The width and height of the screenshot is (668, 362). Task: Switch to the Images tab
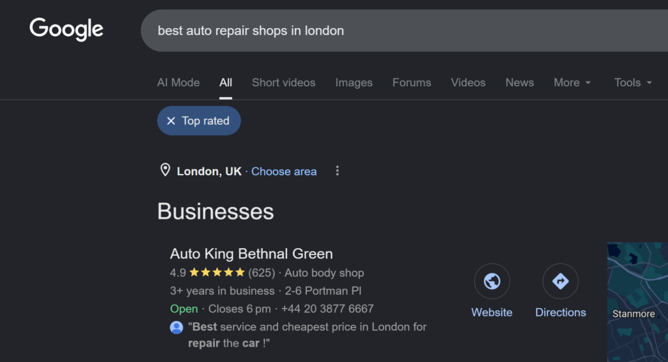[354, 83]
